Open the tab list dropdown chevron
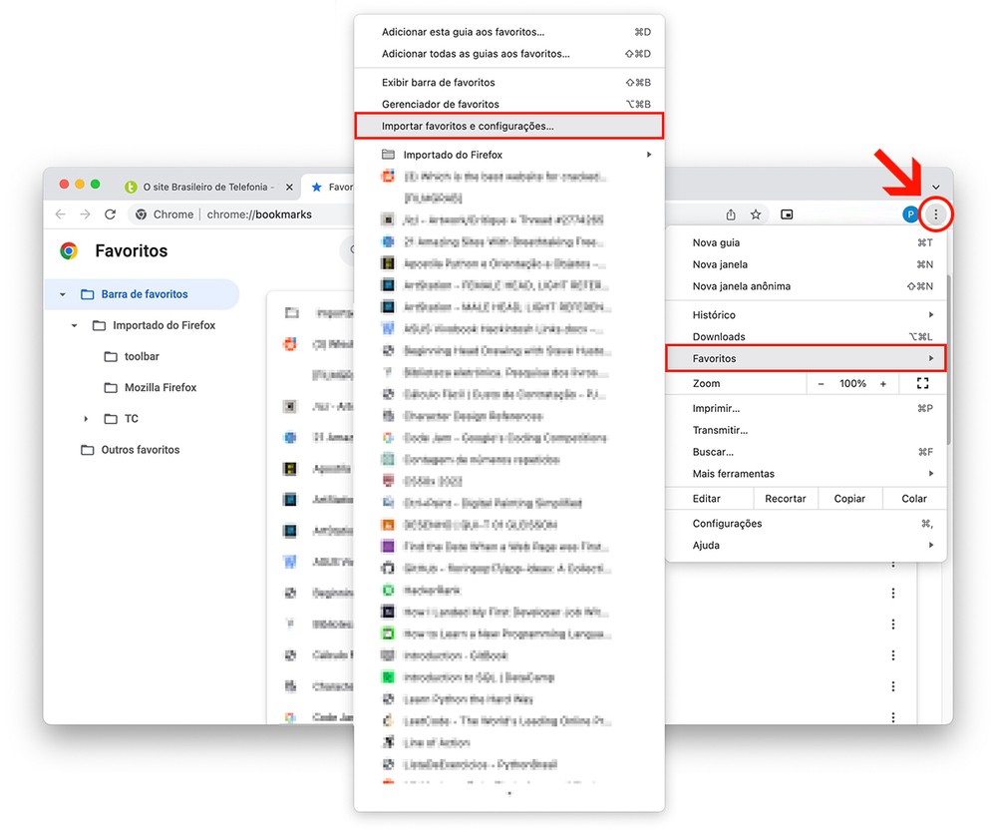997x833 pixels. coord(935,188)
